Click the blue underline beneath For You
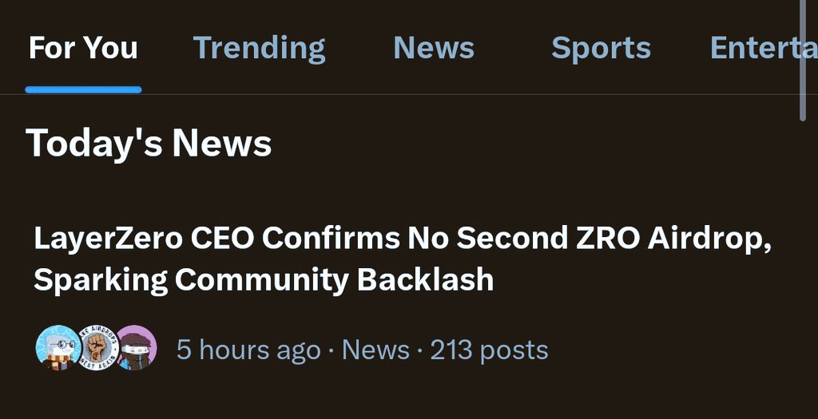 [x=83, y=89]
